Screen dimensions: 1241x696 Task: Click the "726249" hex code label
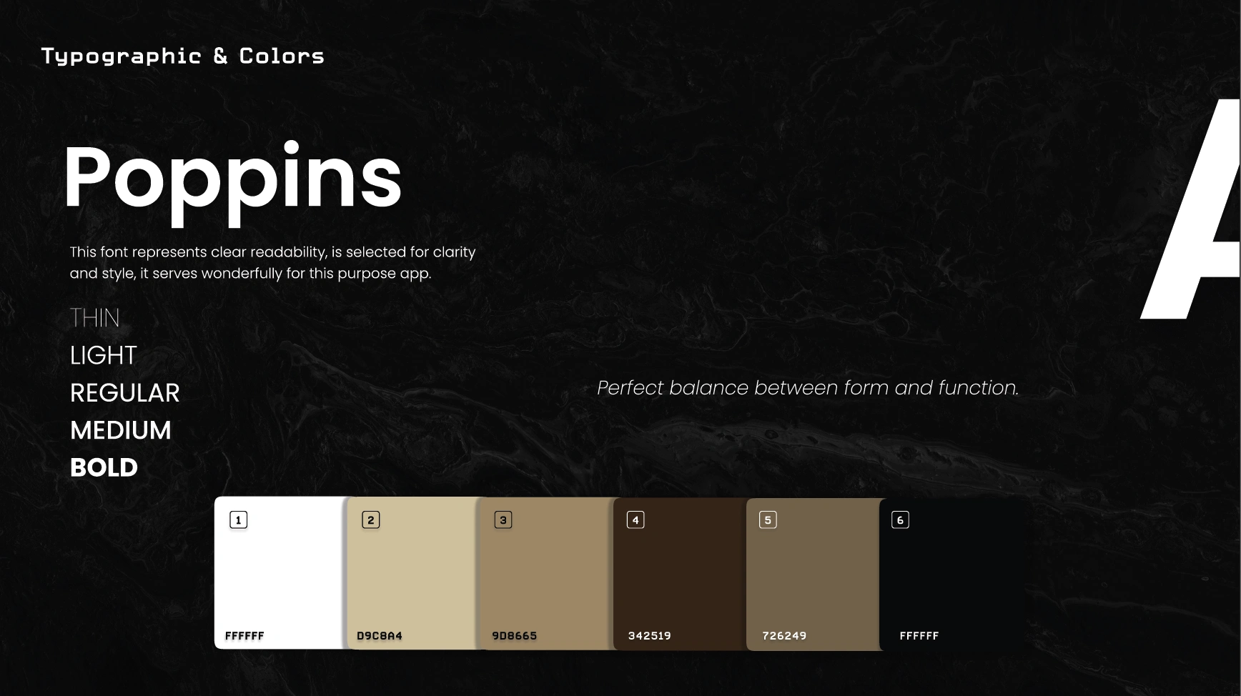tap(784, 635)
